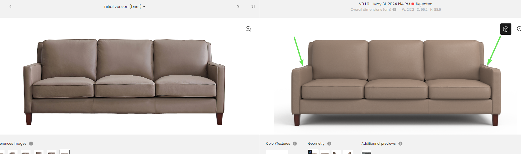Viewport: 521px width, 154px height.
Task: Select the second Geometry thumbnail
Action: tap(325, 152)
